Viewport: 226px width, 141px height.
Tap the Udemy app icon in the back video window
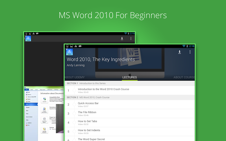[28, 38]
